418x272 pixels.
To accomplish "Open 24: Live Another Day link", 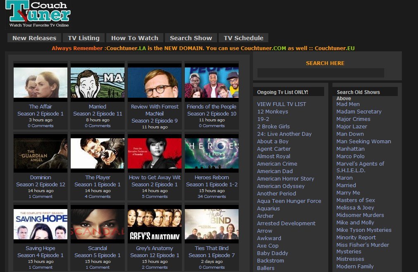I will (x=284, y=134).
